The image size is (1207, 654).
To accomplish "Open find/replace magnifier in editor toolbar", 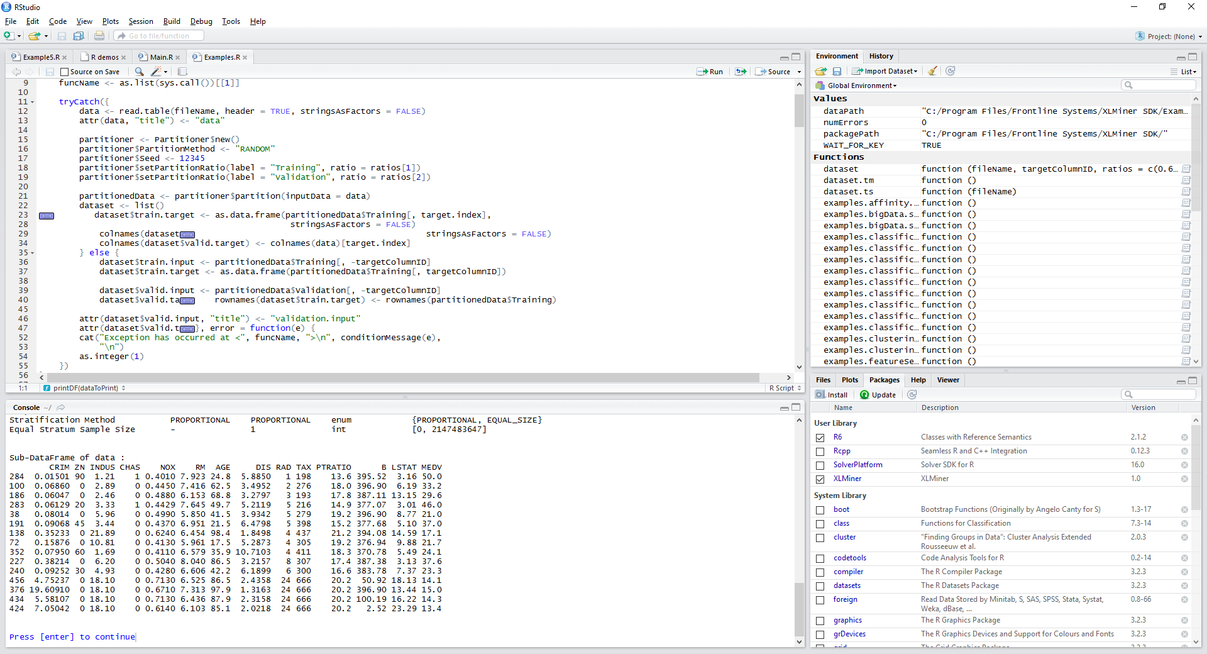I will pyautogui.click(x=139, y=72).
